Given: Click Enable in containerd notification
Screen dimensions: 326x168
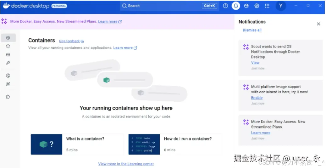Looking at the screenshot, I should [257, 98].
